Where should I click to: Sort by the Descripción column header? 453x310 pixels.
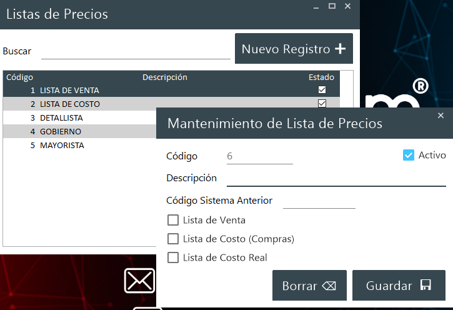(165, 77)
